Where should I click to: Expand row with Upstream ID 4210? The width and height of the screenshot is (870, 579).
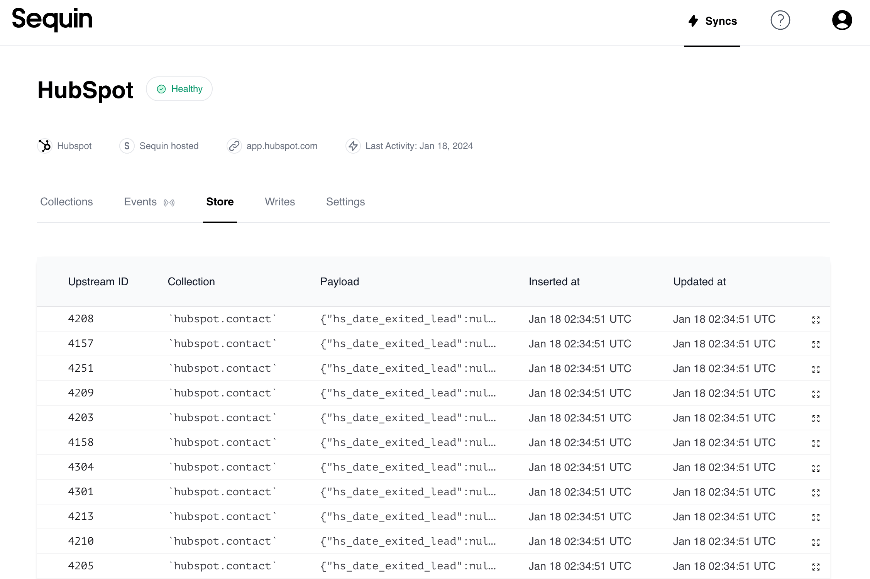816,542
